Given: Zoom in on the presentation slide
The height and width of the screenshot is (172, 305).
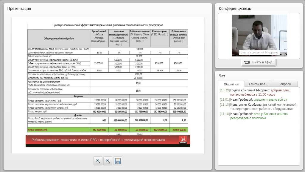Looking at the screenshot, I should click(x=98, y=161).
